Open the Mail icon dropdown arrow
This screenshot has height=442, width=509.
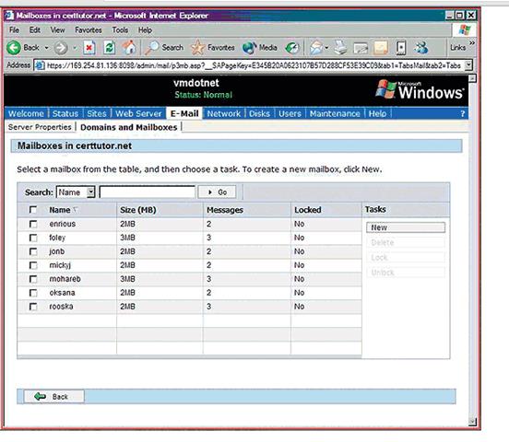point(327,48)
